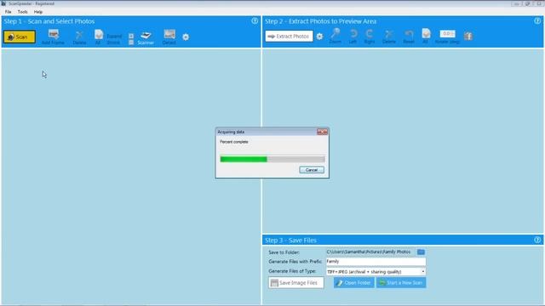Click the Save Image Files button
The image size is (545, 306).
coord(295,283)
